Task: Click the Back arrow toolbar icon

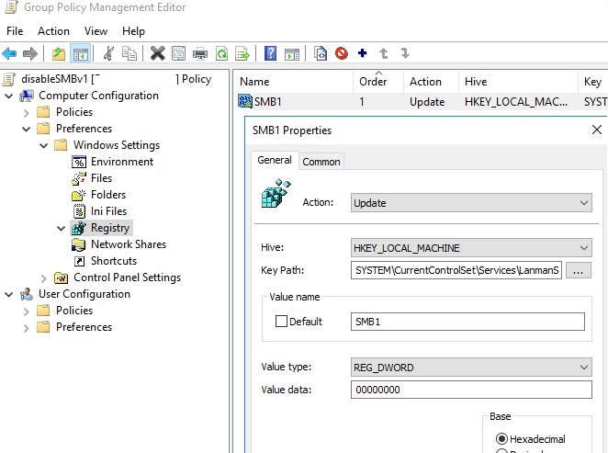Action: pos(10,53)
